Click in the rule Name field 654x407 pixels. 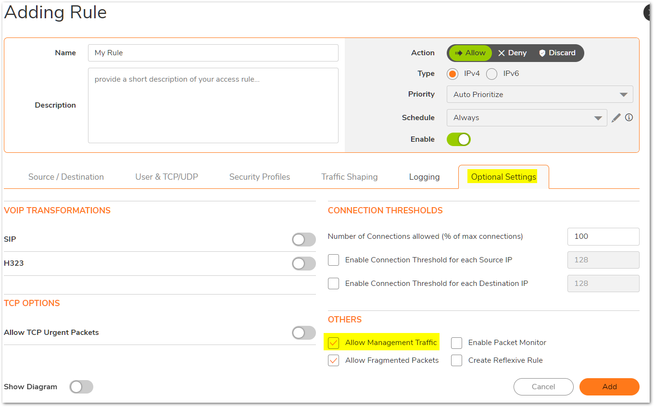[x=213, y=53]
